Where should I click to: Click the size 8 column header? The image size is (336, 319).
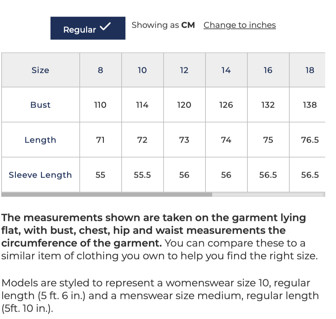pyautogui.click(x=100, y=70)
